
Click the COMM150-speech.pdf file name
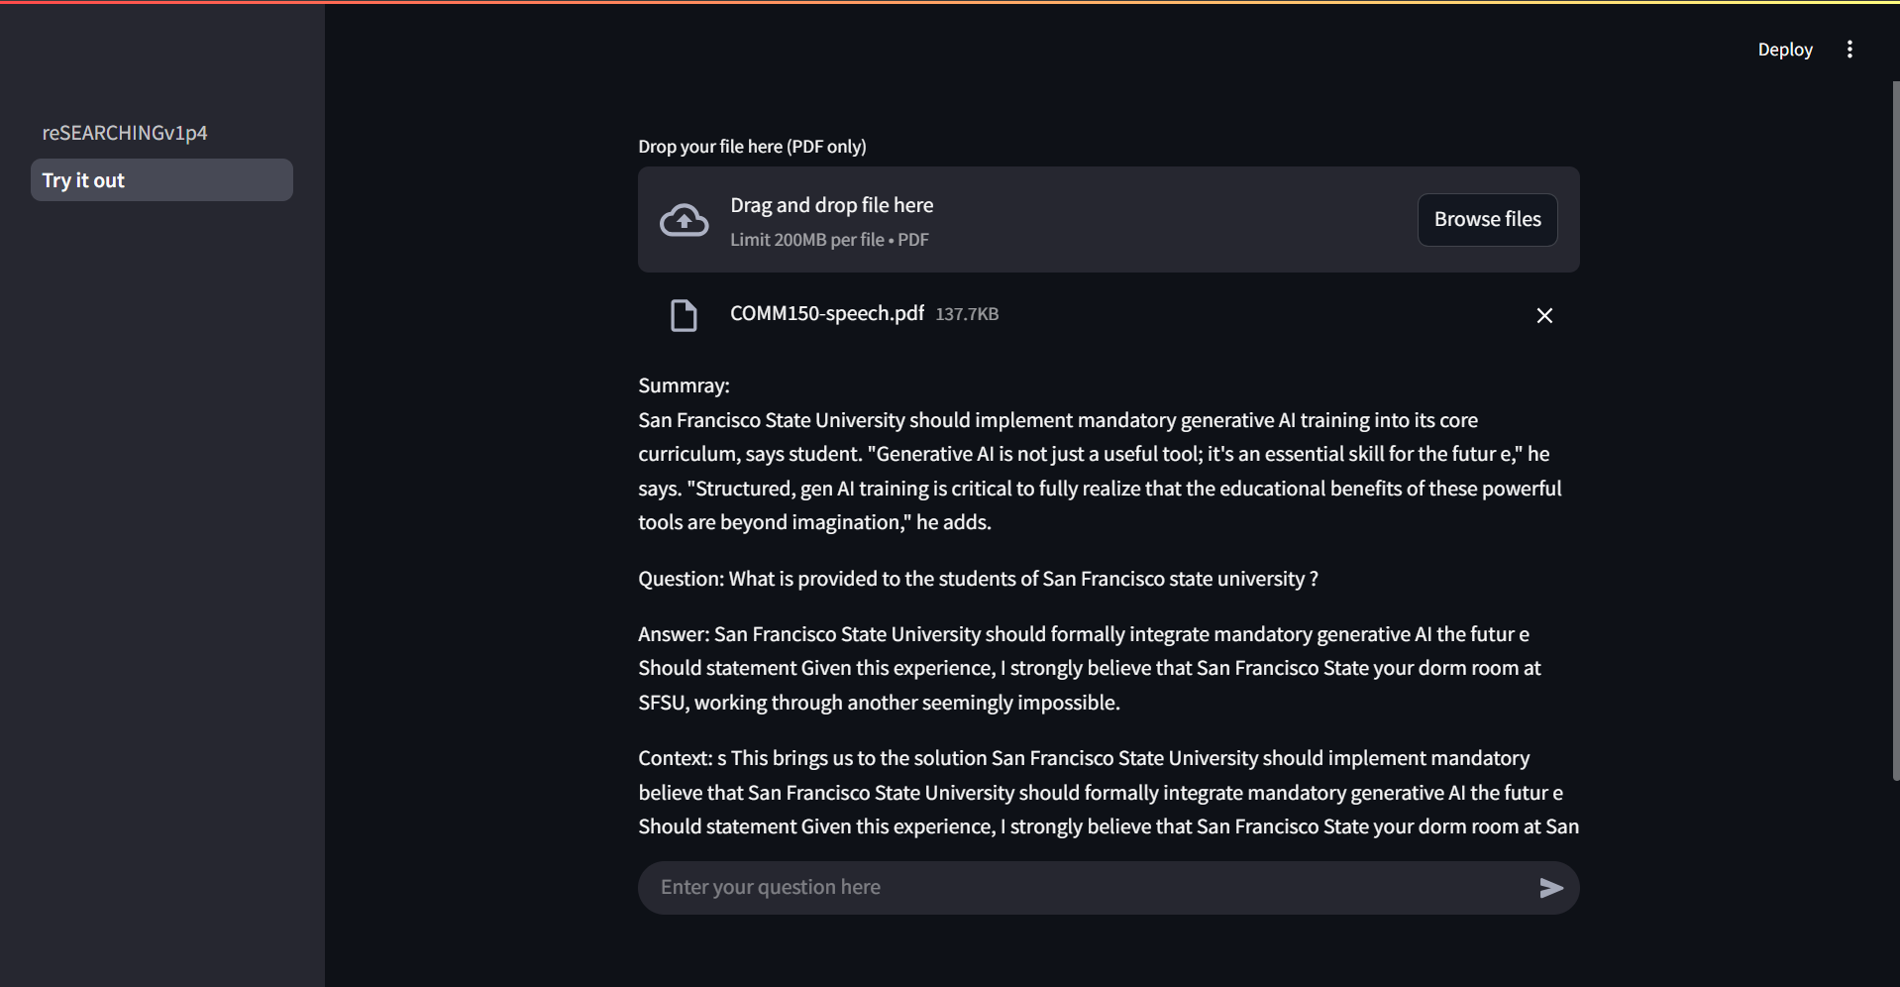pyautogui.click(x=827, y=313)
